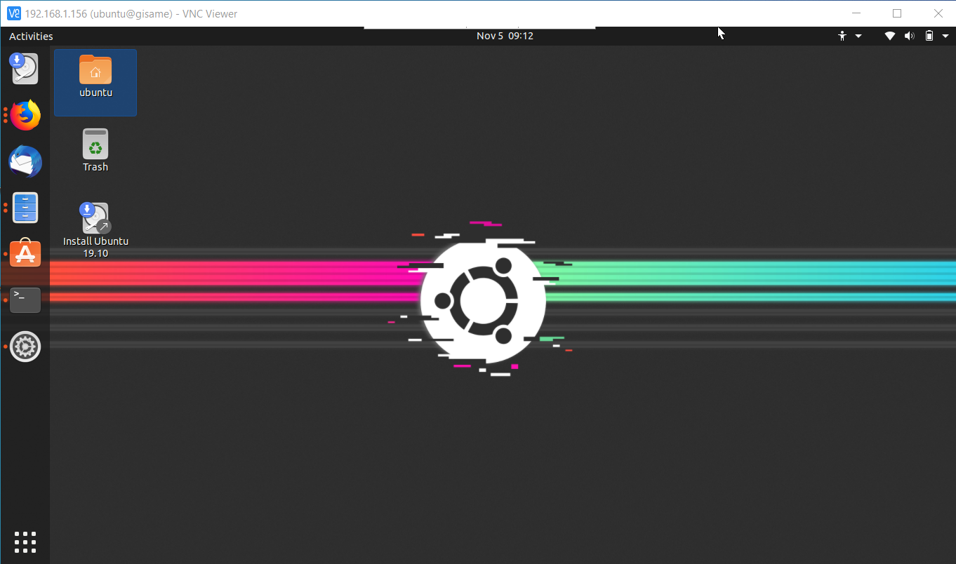Open the Activities overview
This screenshot has height=564, width=956.
coord(31,36)
